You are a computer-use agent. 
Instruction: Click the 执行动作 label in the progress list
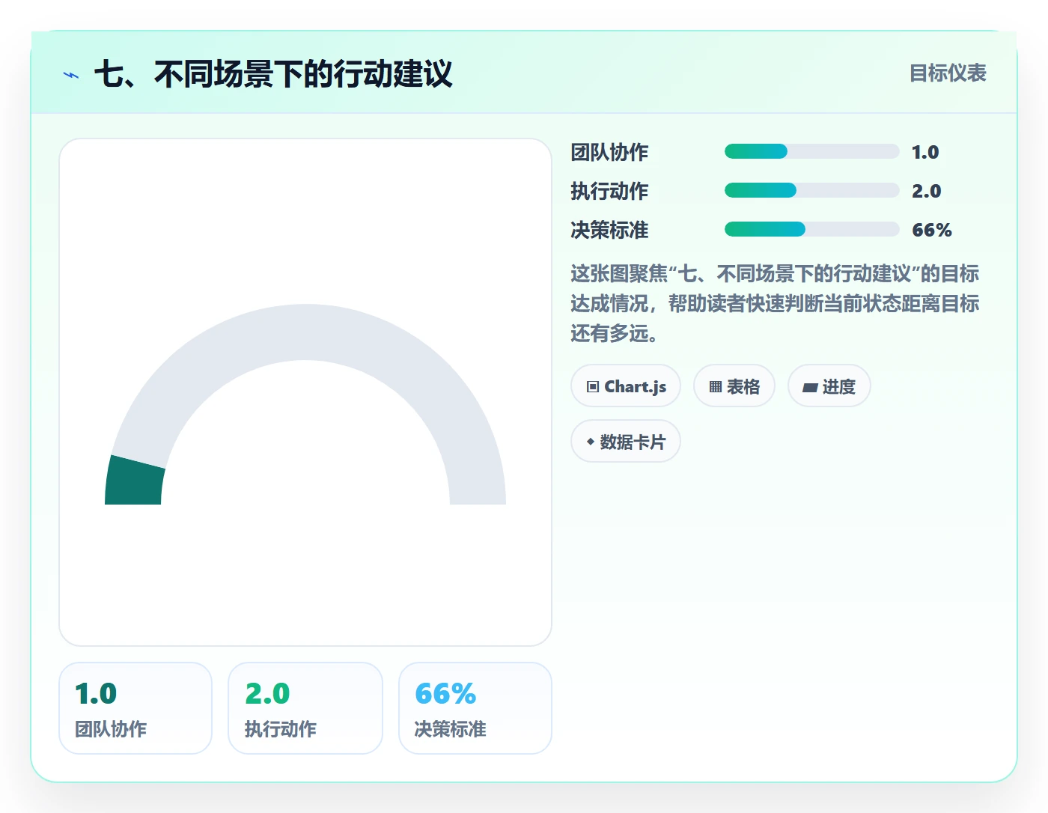(609, 191)
